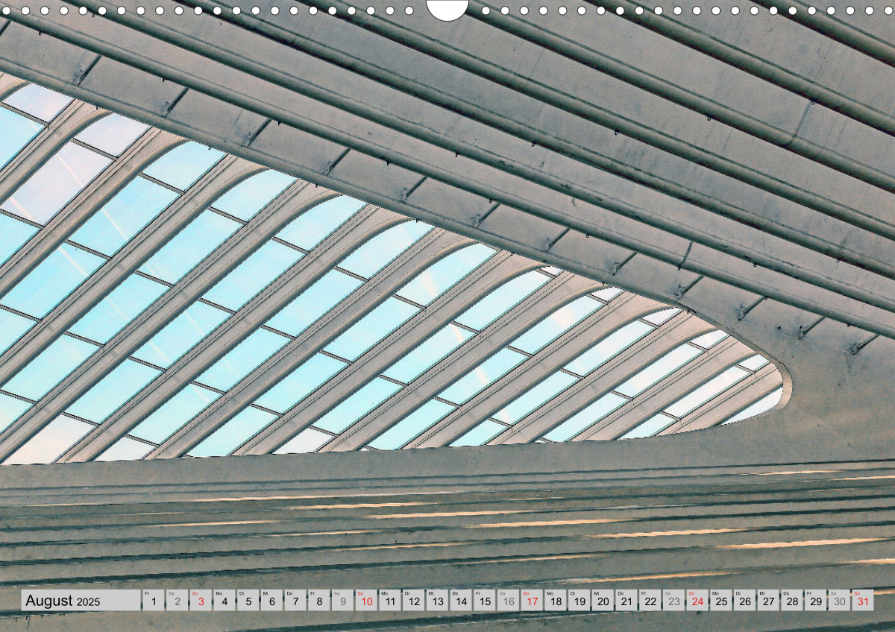
Task: Select the red Sunday date 17
Action: [532, 600]
